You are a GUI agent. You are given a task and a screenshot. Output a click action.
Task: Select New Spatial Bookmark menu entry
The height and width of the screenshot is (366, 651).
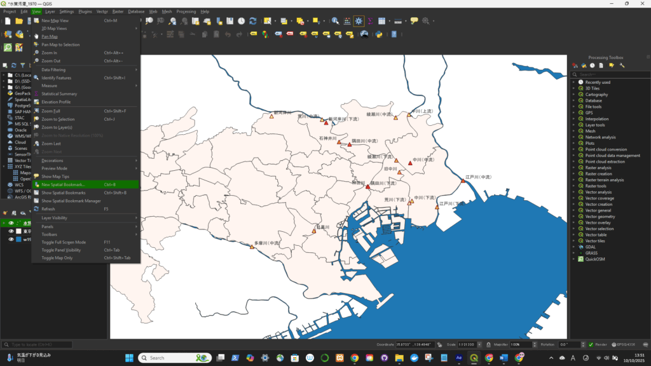tap(63, 184)
